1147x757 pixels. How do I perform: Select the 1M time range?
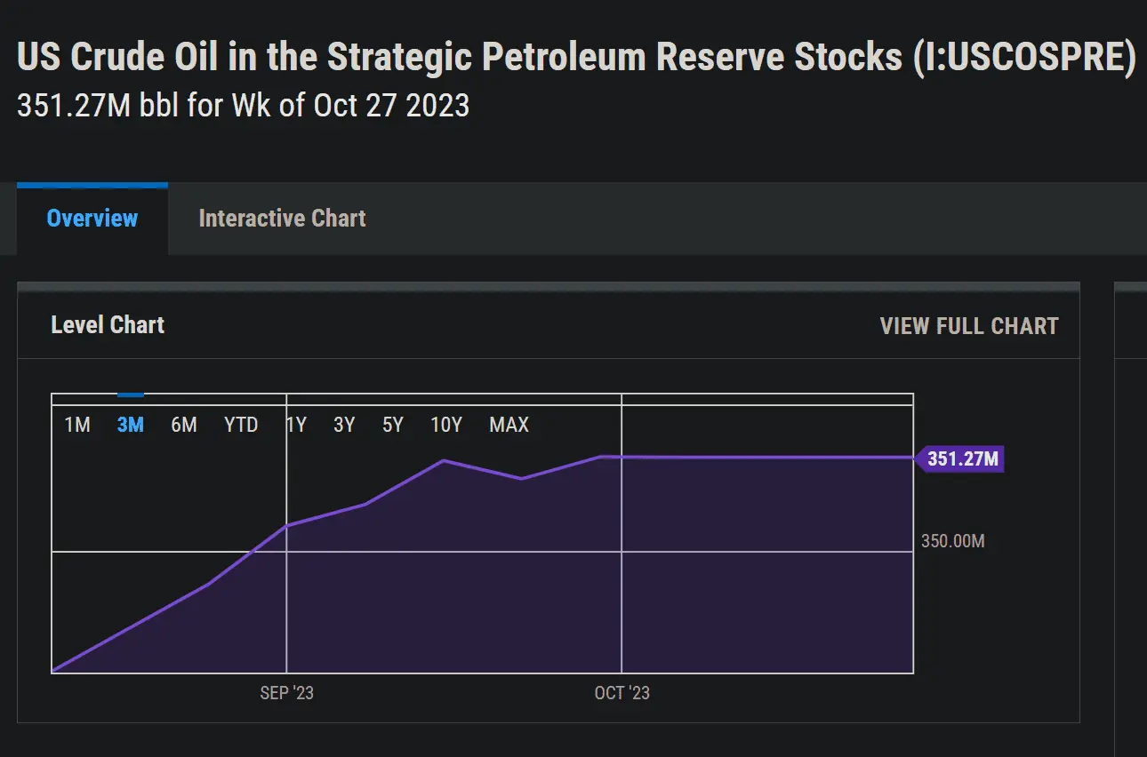pos(77,425)
